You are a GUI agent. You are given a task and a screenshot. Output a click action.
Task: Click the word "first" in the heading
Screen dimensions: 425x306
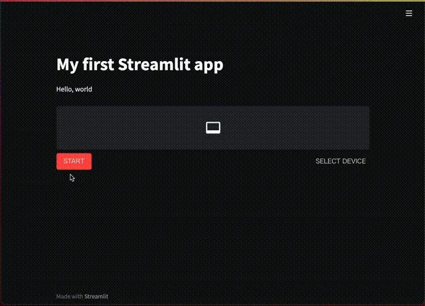(98, 64)
